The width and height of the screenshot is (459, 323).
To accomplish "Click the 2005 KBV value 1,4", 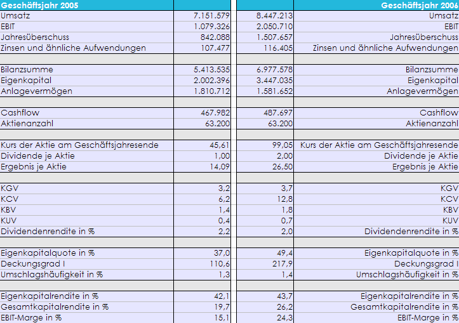I will (224, 210).
